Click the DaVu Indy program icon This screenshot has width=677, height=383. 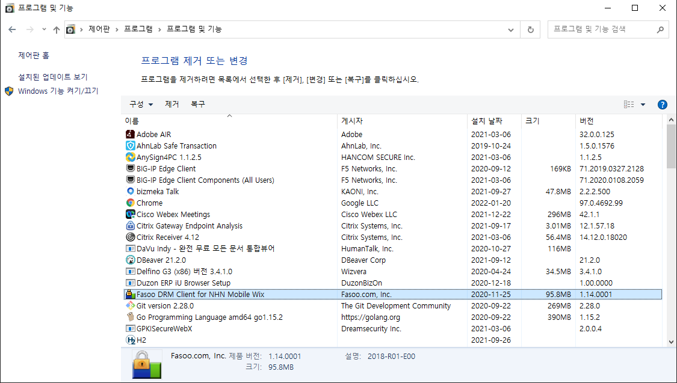(x=131, y=248)
